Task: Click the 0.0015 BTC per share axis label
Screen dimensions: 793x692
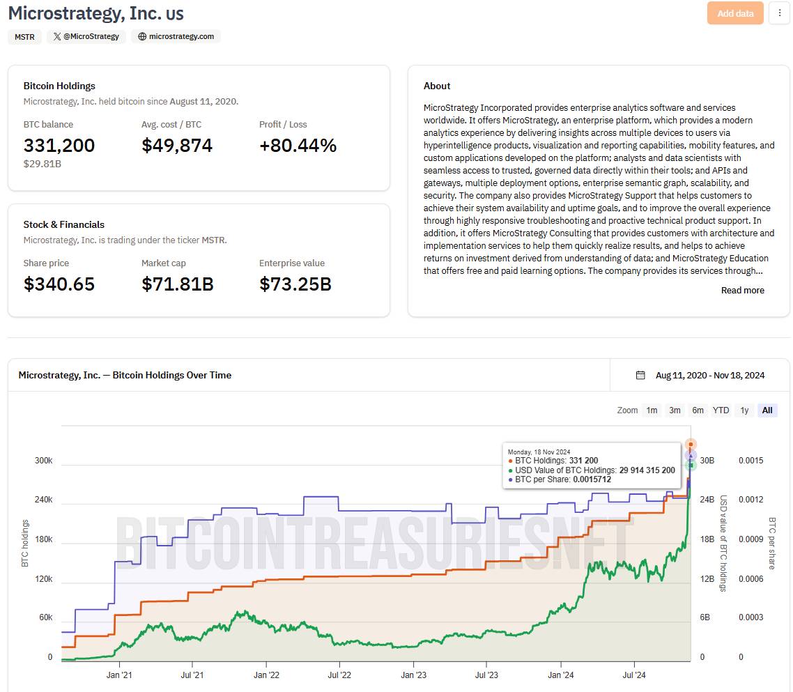Action: [x=751, y=461]
